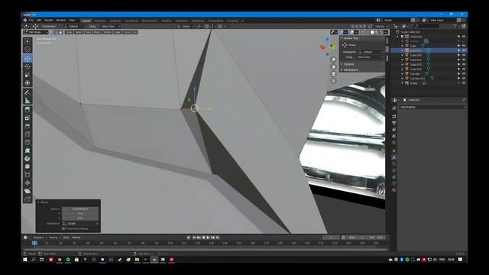Open the Drag Select Box dropdown in header
Image resolution: width=489 pixels, height=275 pixels.
click(110, 27)
